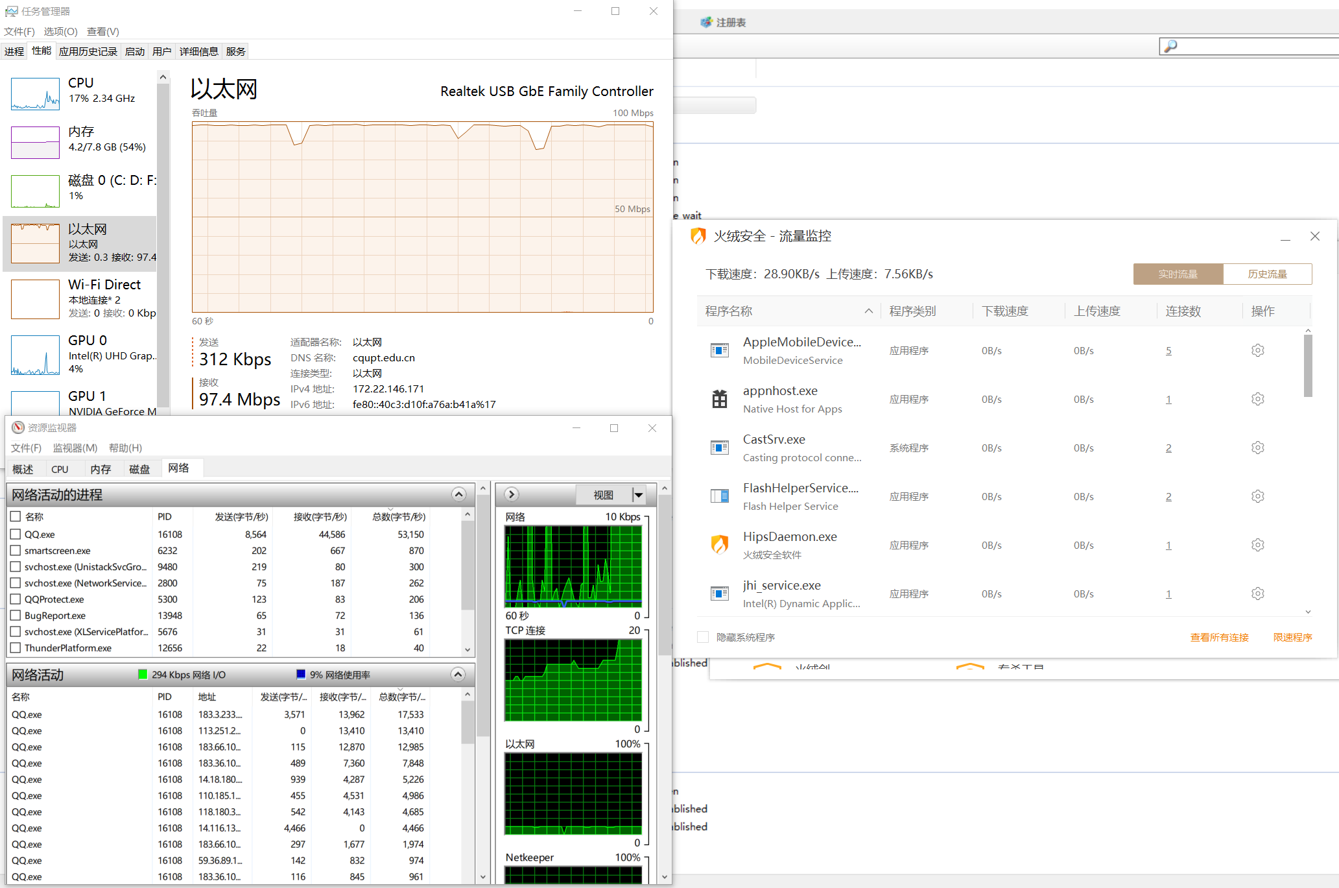Screen dimensions: 1339x888
Task: Open the 文件(F) menu in Task Manager
Action: pyautogui.click(x=19, y=31)
